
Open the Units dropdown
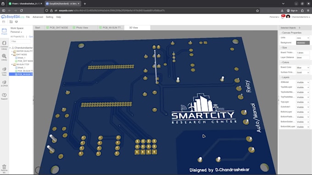(x=303, y=38)
